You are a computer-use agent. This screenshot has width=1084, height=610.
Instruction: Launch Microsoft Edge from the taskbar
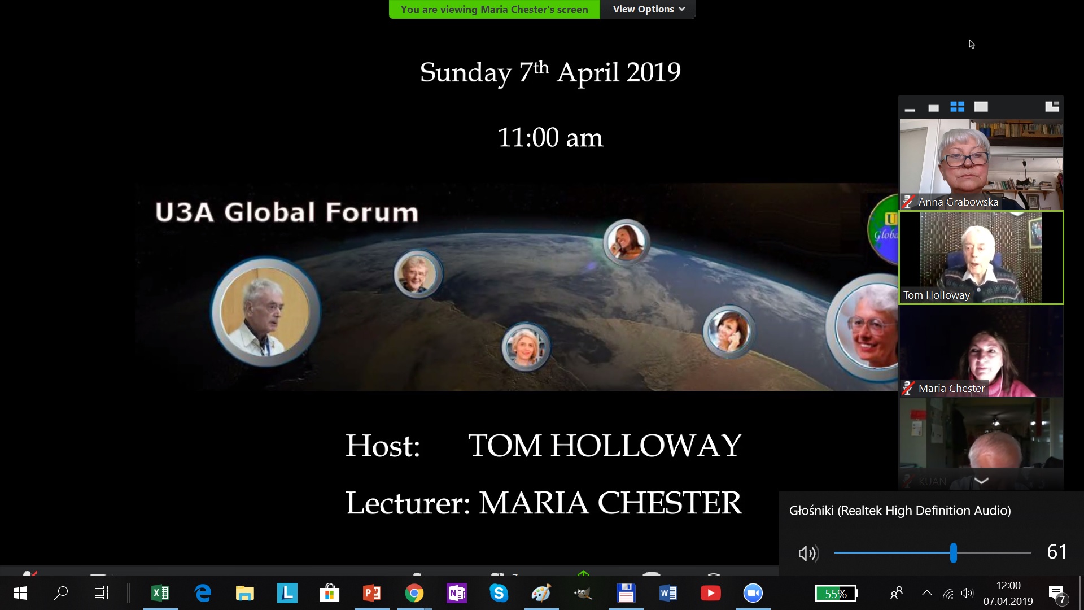[203, 593]
